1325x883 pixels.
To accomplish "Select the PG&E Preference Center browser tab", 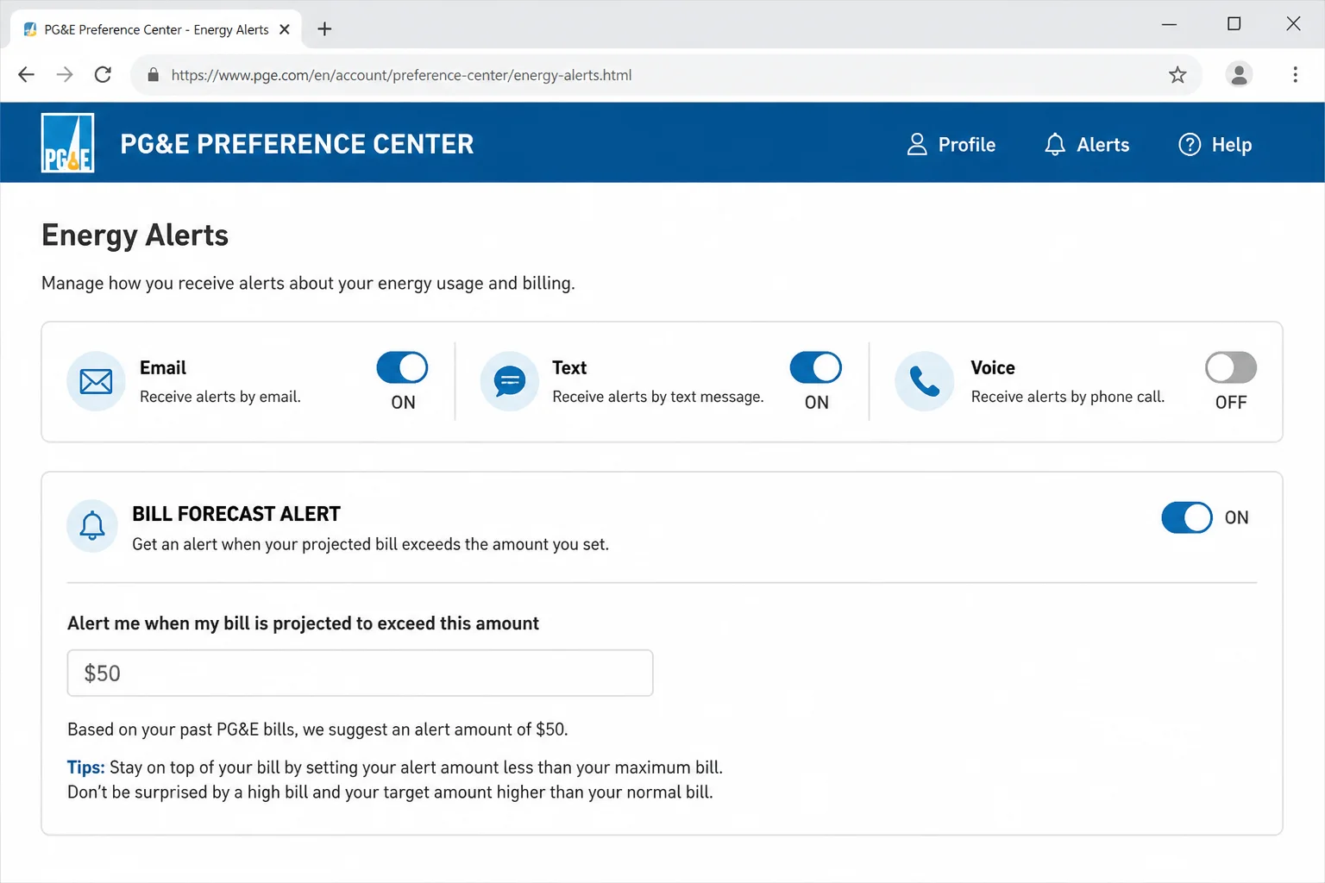I will [x=156, y=29].
